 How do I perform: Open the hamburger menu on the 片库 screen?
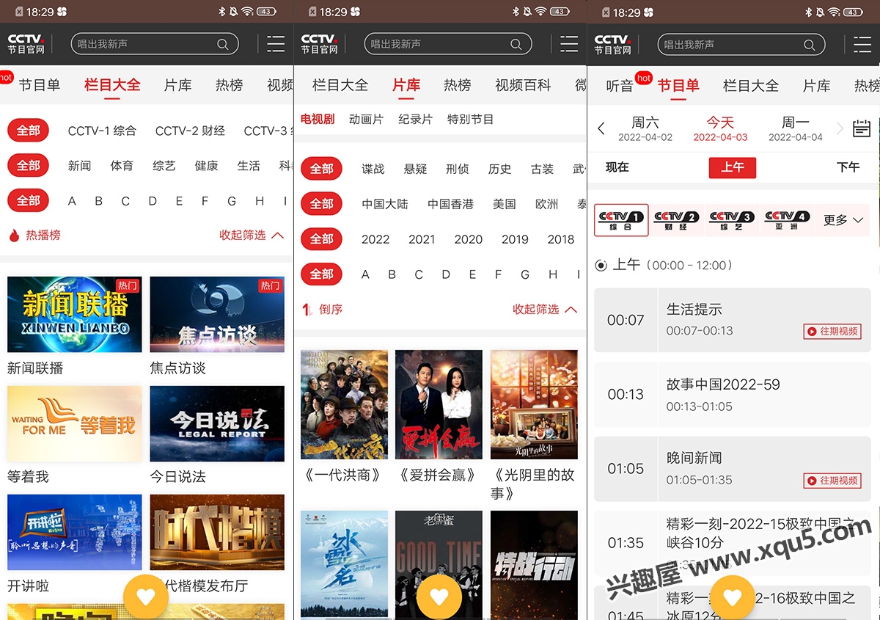[569, 44]
